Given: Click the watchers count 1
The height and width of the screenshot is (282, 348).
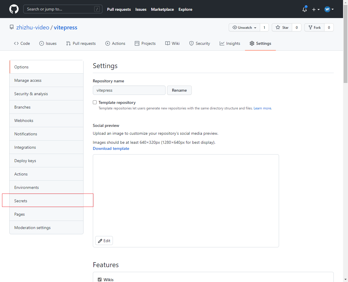Looking at the screenshot, I should click(x=264, y=28).
